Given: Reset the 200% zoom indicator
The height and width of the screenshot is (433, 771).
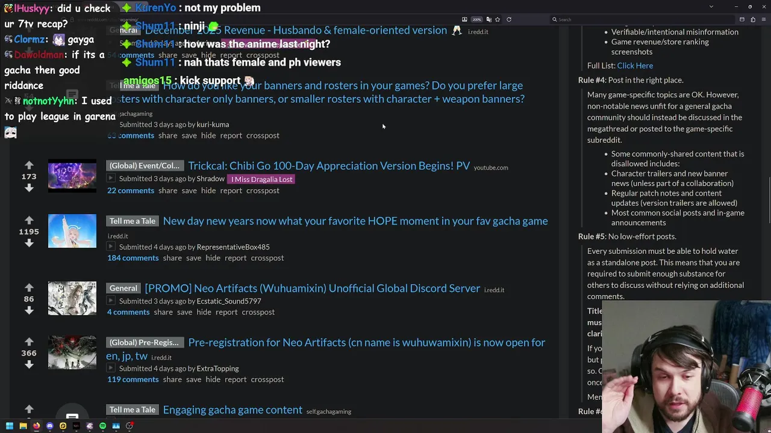Looking at the screenshot, I should tap(476, 19).
